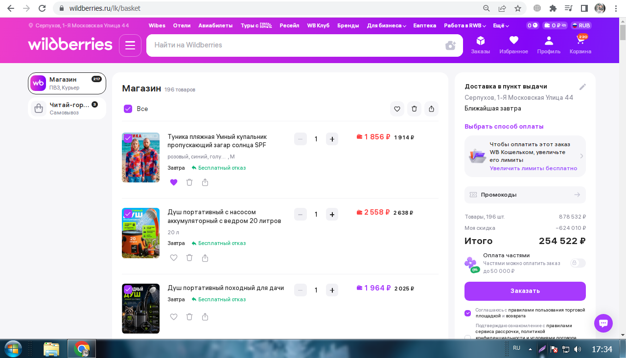Add all selected items to favorites
The height and width of the screenshot is (358, 626).
(397, 109)
